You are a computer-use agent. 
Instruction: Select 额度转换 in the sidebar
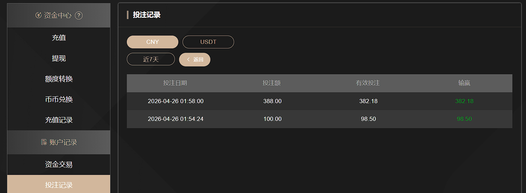[x=59, y=79]
